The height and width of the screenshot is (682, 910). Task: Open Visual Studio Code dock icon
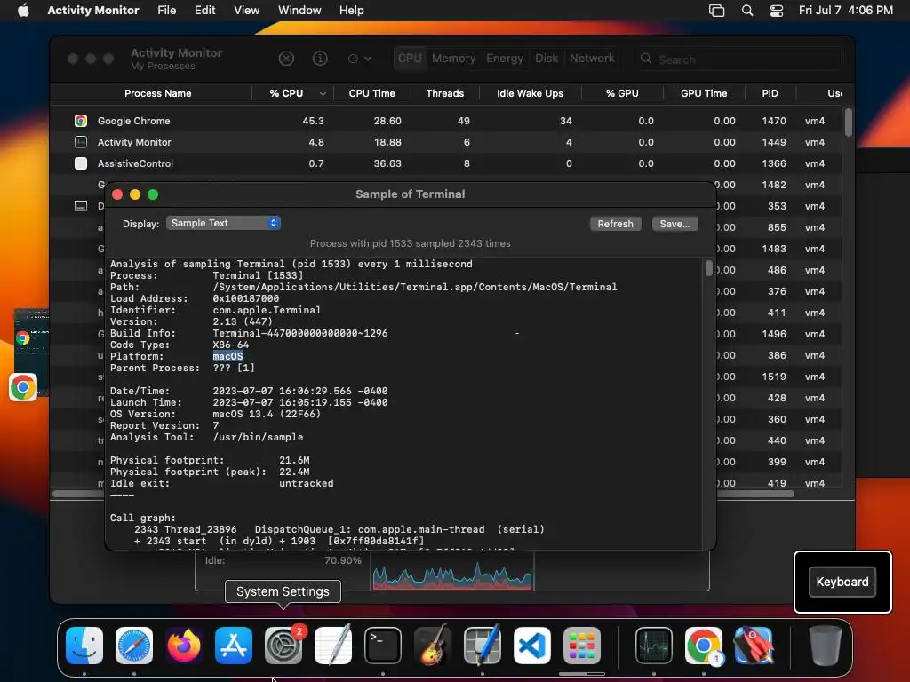531,645
